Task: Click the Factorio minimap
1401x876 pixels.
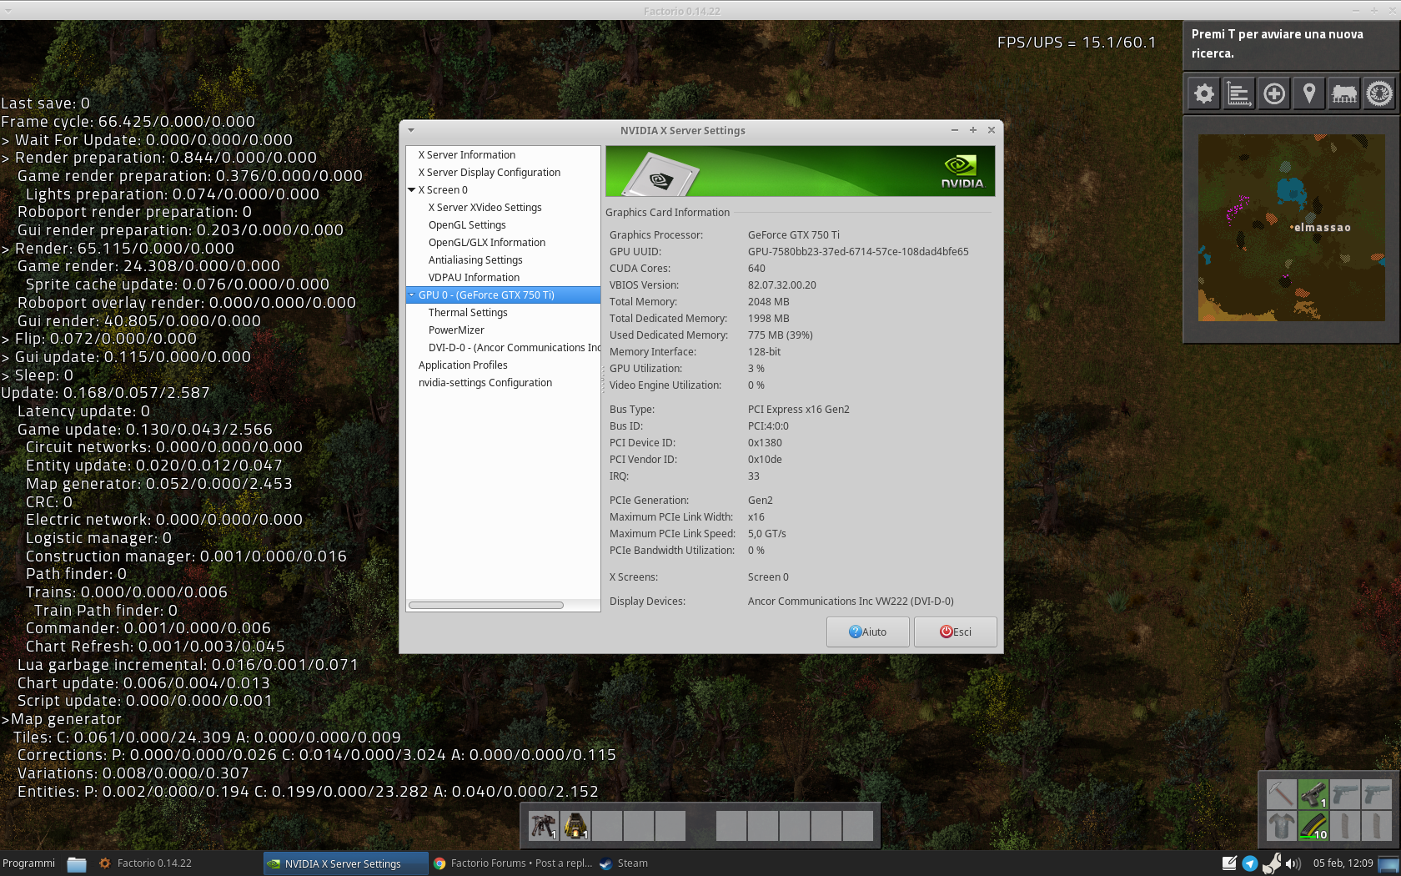Action: click(x=1292, y=228)
